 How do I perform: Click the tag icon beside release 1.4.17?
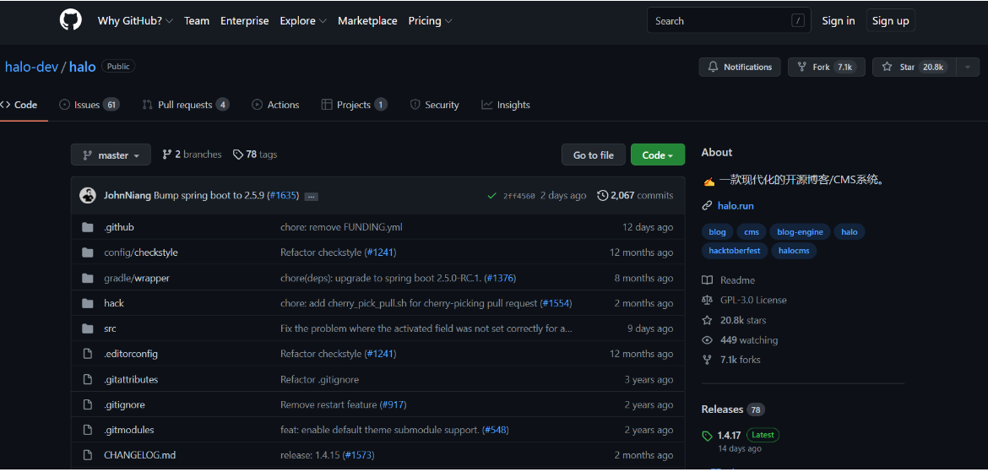708,436
